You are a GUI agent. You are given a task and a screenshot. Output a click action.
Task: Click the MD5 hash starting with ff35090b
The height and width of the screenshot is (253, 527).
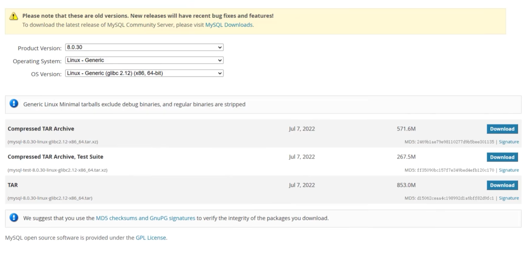coord(455,170)
